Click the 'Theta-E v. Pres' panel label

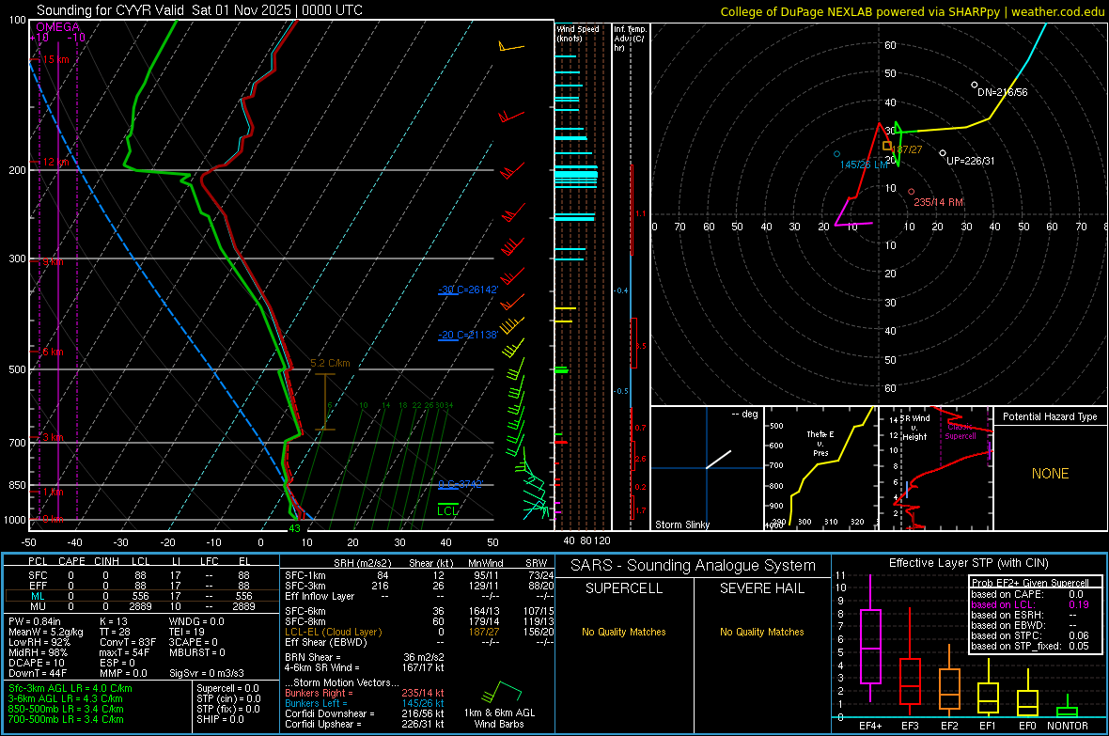[820, 443]
